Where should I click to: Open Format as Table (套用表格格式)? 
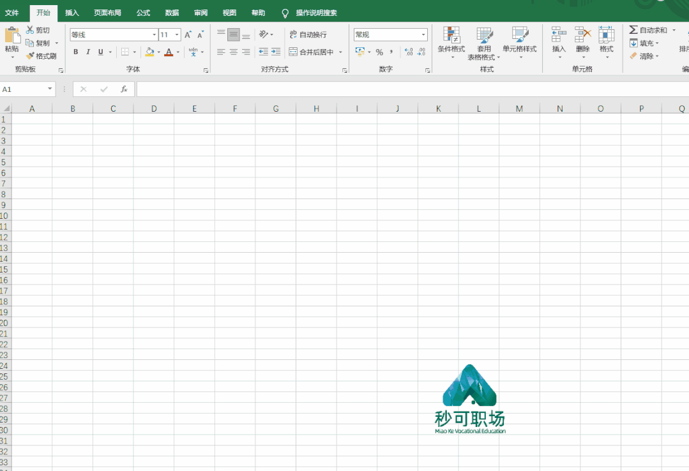click(484, 43)
